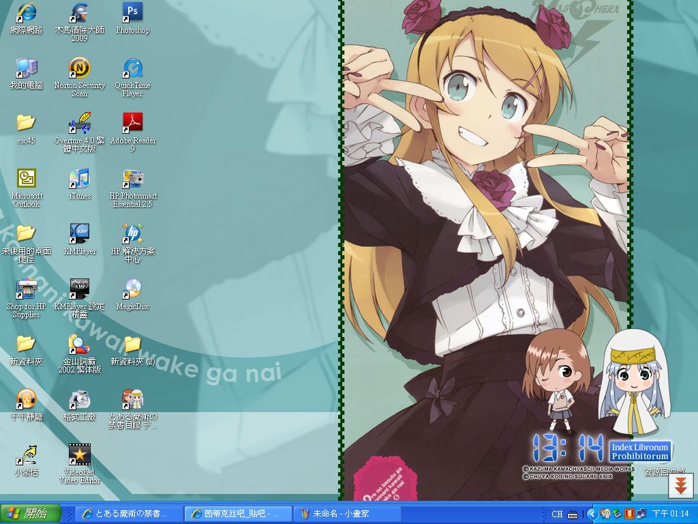Select the 新資料夾 folder

[27, 350]
